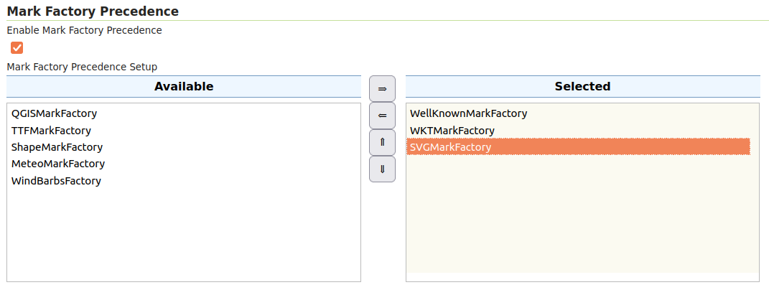
Task: Click empty space in the Available list box
Action: click(184, 237)
